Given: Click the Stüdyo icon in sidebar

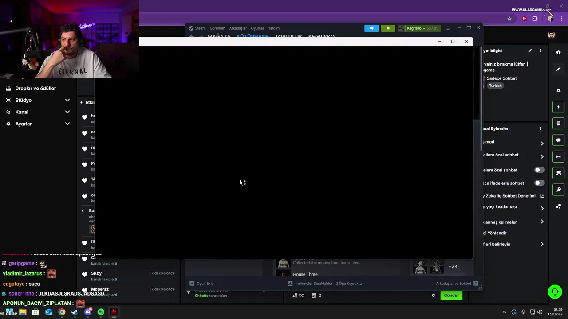Looking at the screenshot, I should pos(8,100).
